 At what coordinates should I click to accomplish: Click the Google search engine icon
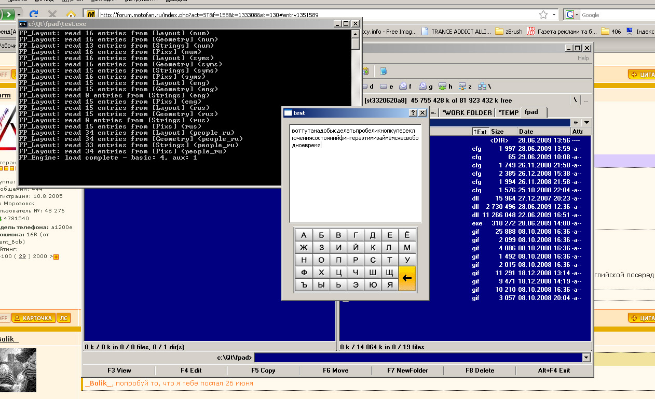click(x=570, y=15)
